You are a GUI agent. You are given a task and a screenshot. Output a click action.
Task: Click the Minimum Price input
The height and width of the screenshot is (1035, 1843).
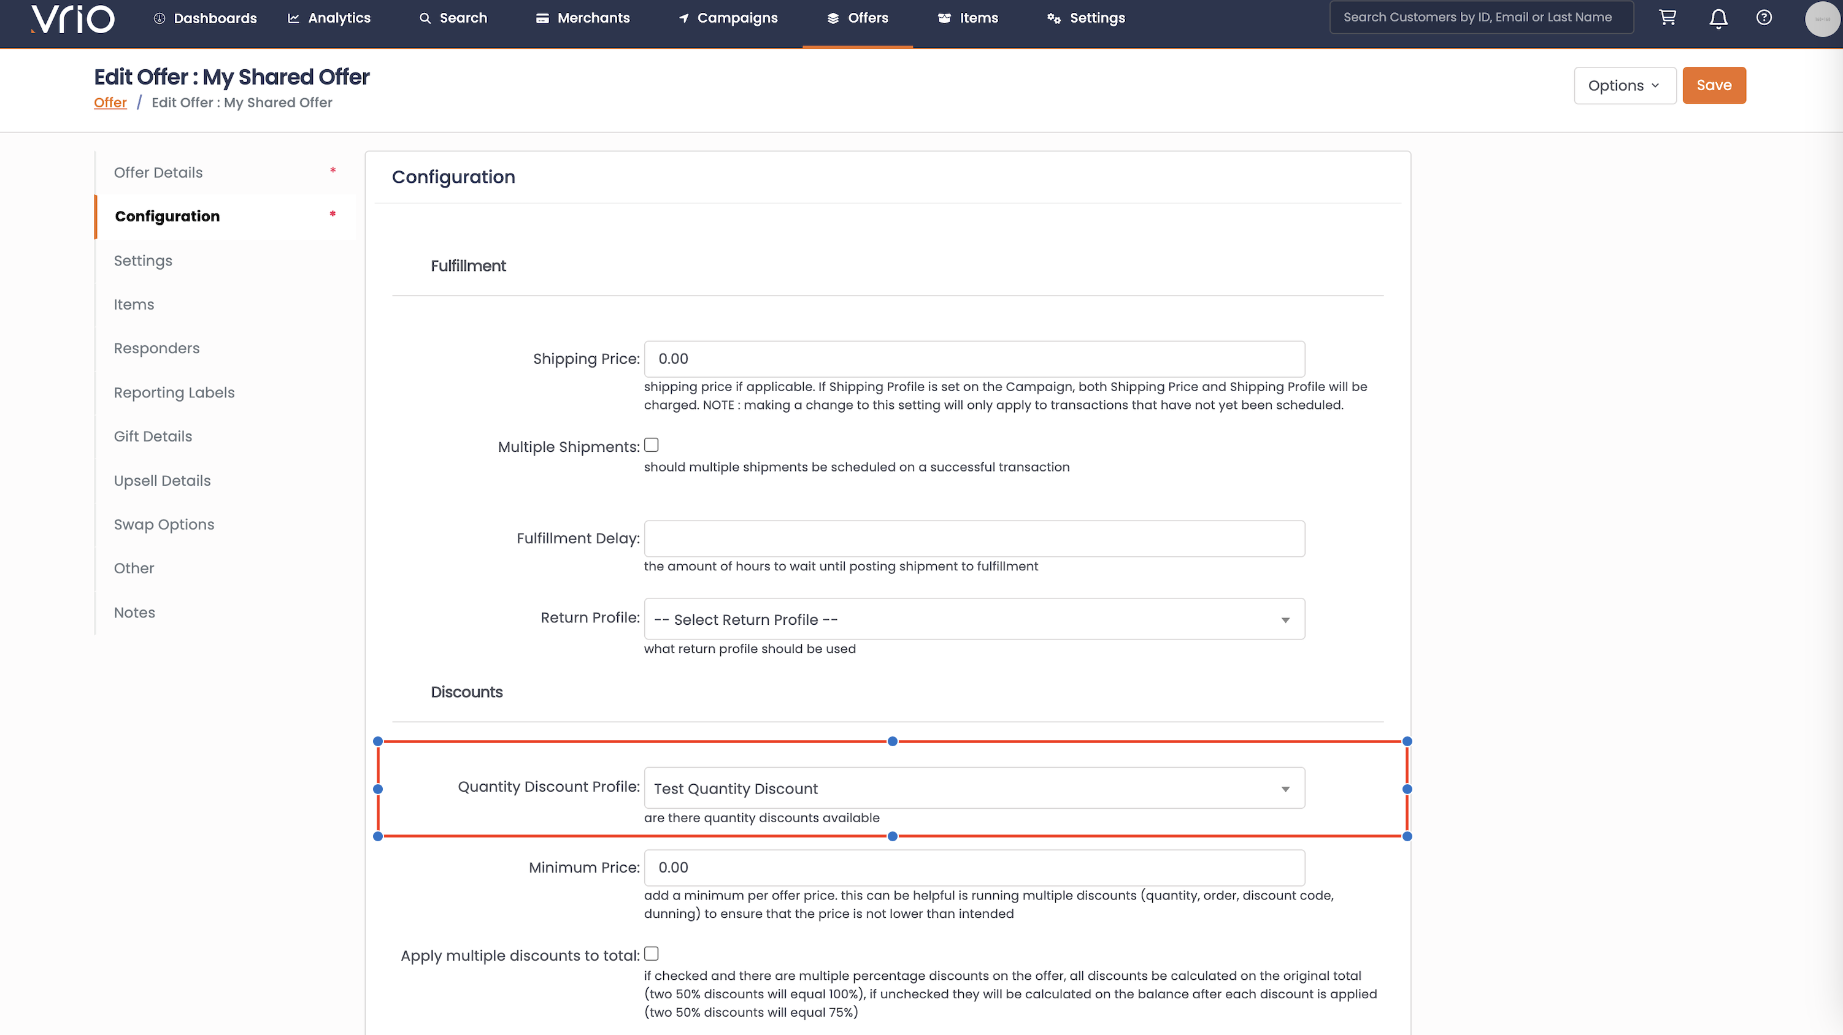pos(974,868)
